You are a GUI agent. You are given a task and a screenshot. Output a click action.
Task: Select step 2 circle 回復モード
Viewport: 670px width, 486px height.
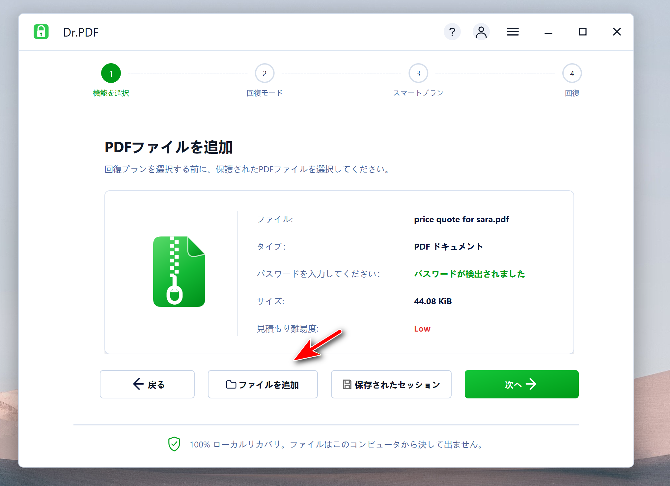[x=265, y=73]
